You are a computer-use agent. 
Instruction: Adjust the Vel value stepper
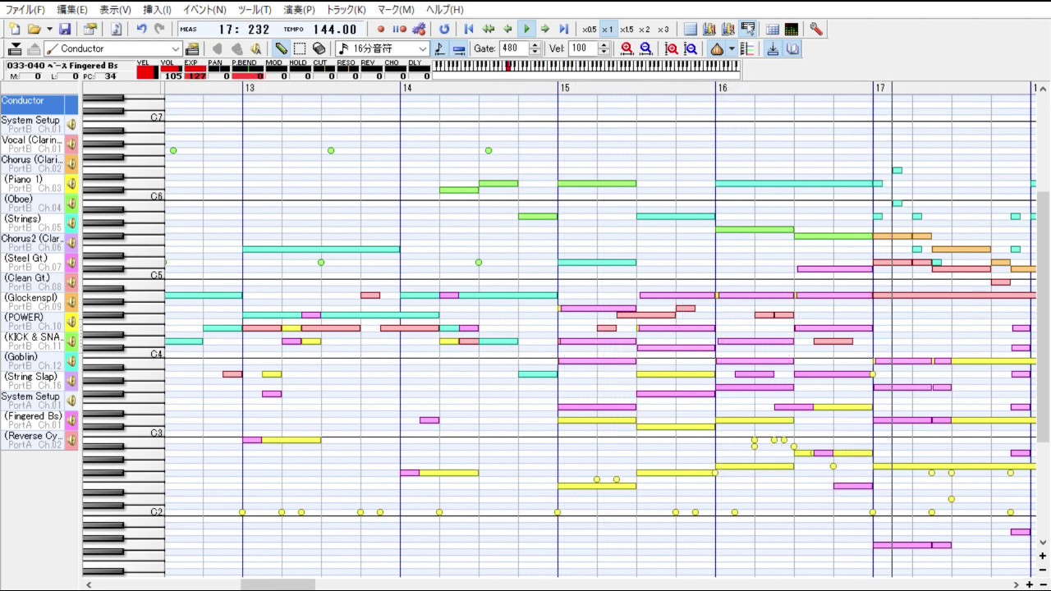(x=604, y=48)
